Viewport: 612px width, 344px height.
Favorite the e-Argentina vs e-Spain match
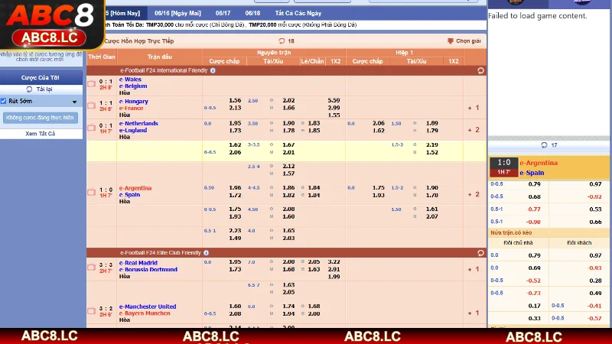click(91, 192)
